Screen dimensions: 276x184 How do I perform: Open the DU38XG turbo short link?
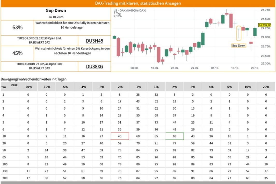point(94,67)
